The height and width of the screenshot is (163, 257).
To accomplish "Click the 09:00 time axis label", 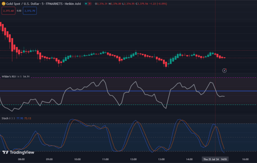I will pyautogui.click(x=49, y=159).
